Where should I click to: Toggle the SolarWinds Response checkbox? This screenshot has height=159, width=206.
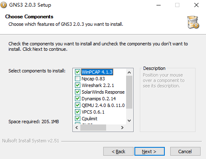pos(77,92)
